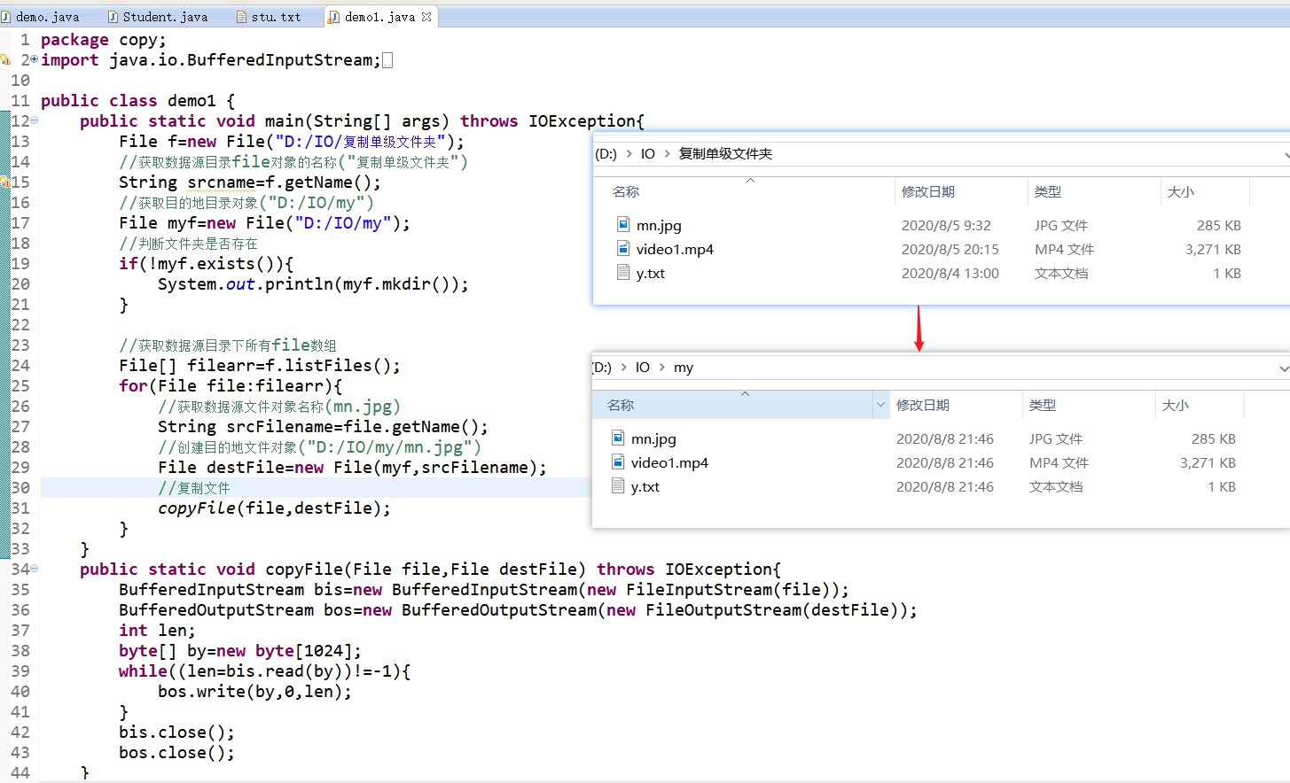Sort by 大小 column in 复制单级文件夹 window
The height and width of the screenshot is (783, 1290).
pyautogui.click(x=1181, y=191)
